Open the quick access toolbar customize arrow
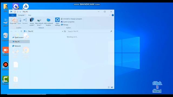This screenshot has height=97, width=173. click(20, 12)
